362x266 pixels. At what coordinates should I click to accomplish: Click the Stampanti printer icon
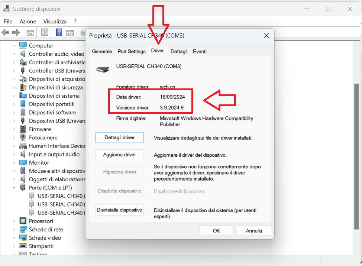[x=23, y=246]
